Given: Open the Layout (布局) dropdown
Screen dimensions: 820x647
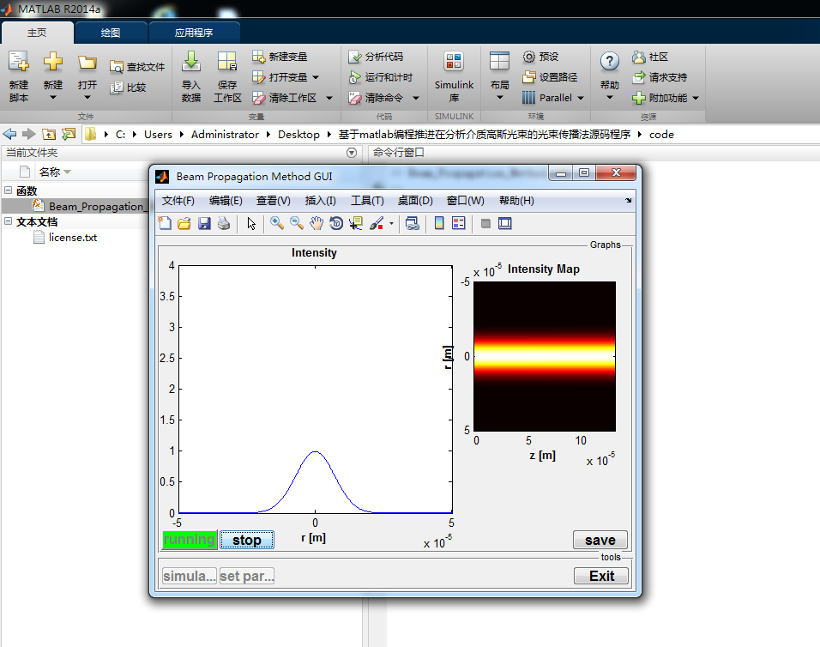Looking at the screenshot, I should (x=499, y=97).
